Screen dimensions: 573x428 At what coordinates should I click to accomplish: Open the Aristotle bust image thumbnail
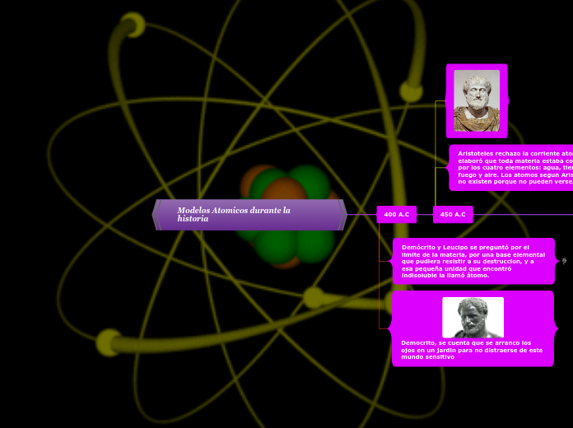coord(477,100)
